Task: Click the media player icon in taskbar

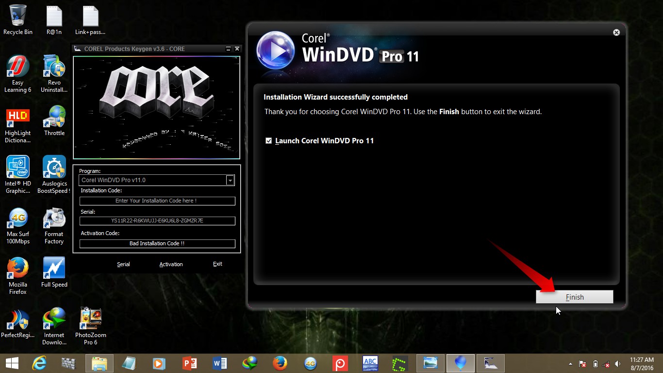Action: pos(159,363)
